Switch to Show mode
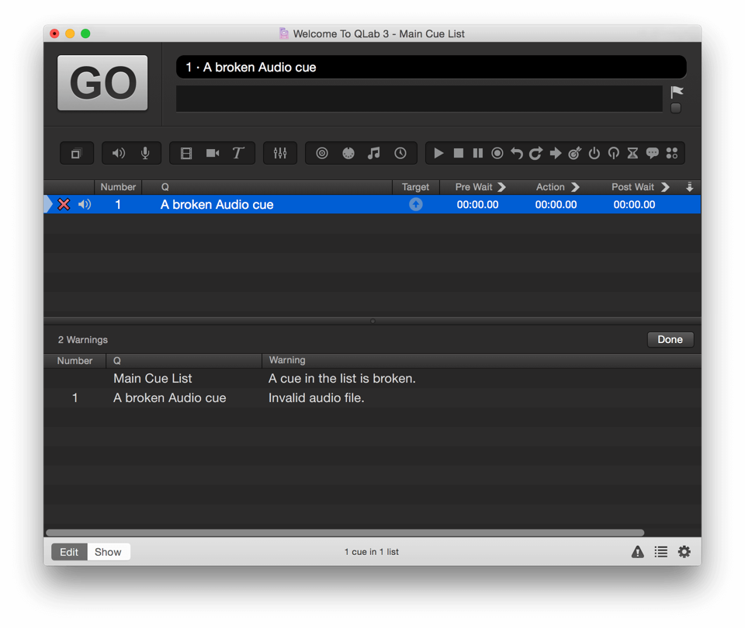 point(108,552)
